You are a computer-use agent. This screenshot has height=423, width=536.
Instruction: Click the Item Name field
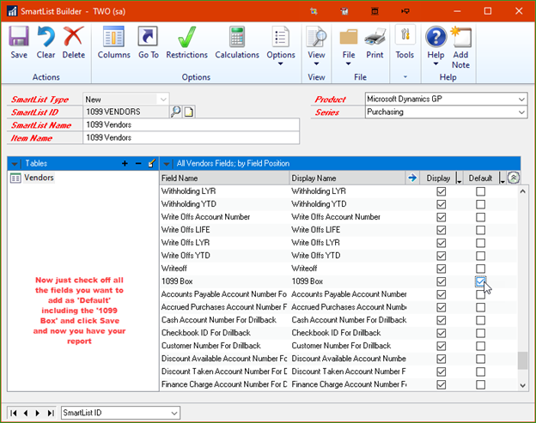click(191, 137)
